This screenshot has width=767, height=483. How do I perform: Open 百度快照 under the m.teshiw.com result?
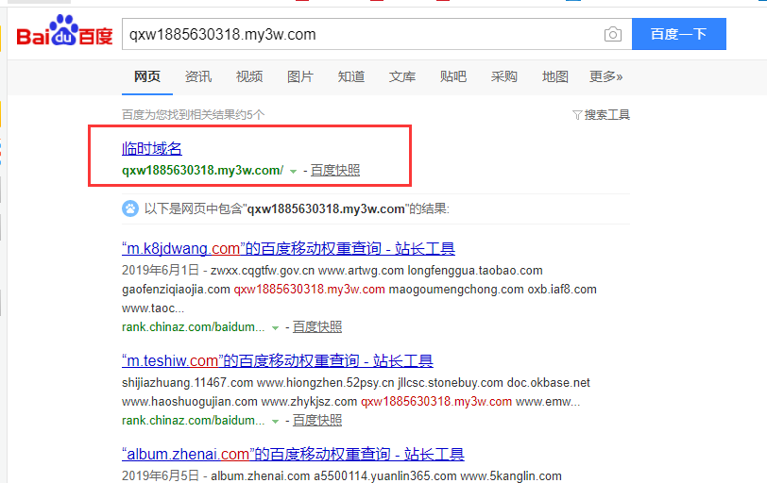[317, 420]
